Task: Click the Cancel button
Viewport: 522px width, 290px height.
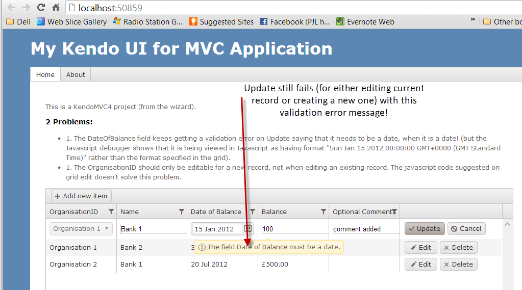Action: pos(466,228)
